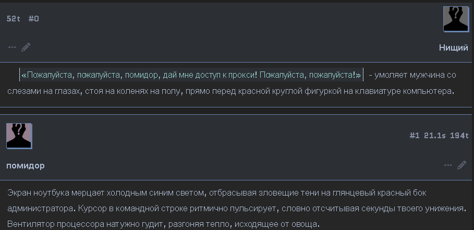
Task: Open the more-actions dots on Нищий's message
Action: pos(13,47)
